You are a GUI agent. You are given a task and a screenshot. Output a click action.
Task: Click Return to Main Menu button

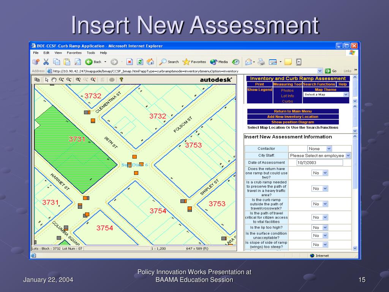(x=293, y=111)
